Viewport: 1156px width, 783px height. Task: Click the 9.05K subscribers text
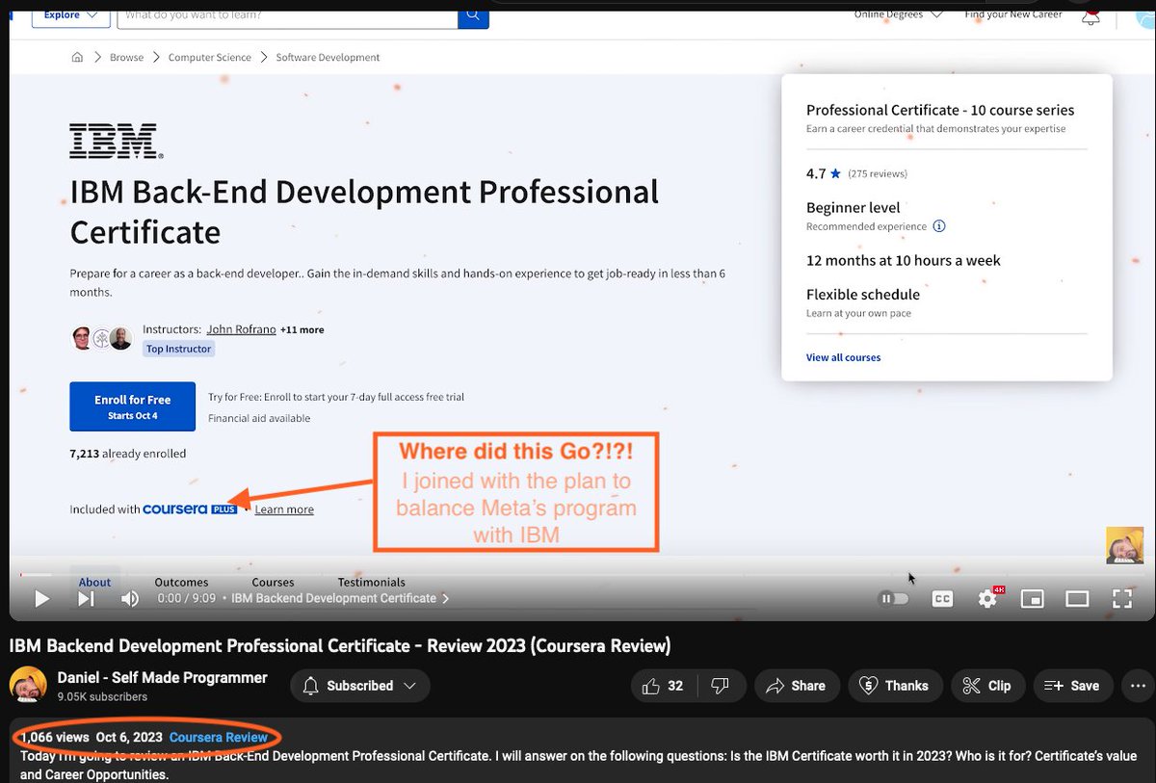point(102,696)
